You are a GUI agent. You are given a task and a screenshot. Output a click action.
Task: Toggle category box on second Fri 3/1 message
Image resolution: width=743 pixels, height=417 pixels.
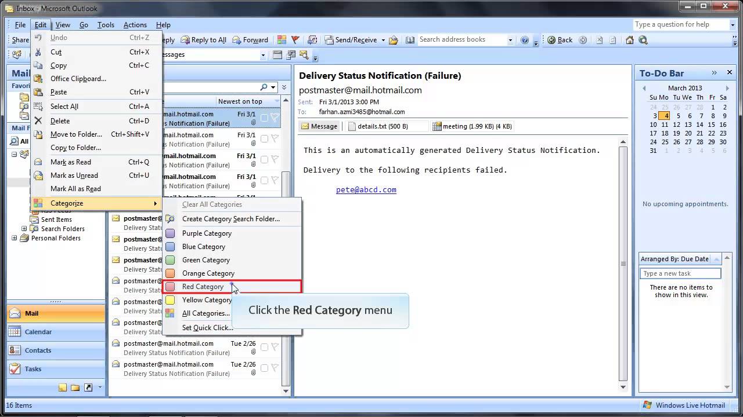(x=264, y=139)
